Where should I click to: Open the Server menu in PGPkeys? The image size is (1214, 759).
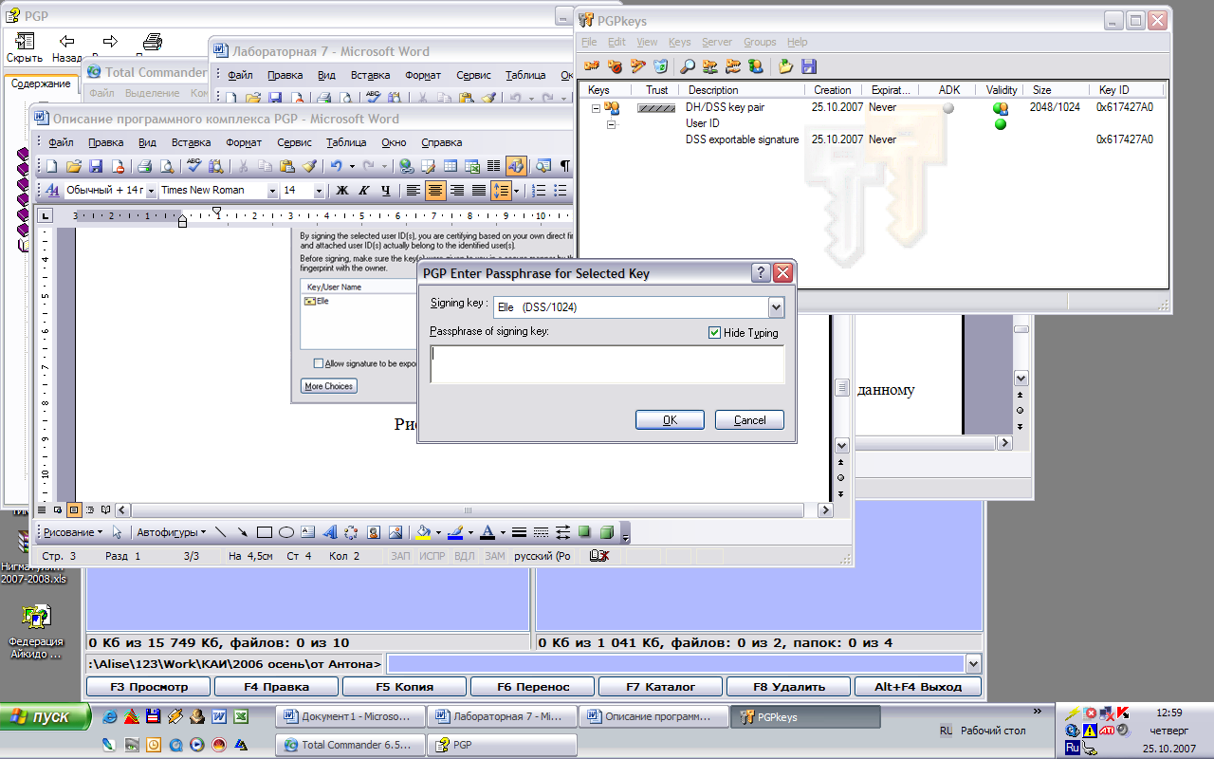coord(717,42)
